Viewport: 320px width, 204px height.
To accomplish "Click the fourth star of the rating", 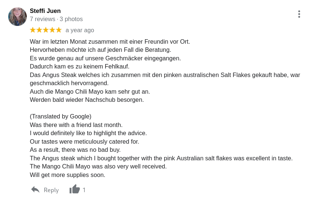I will [x=52, y=30].
